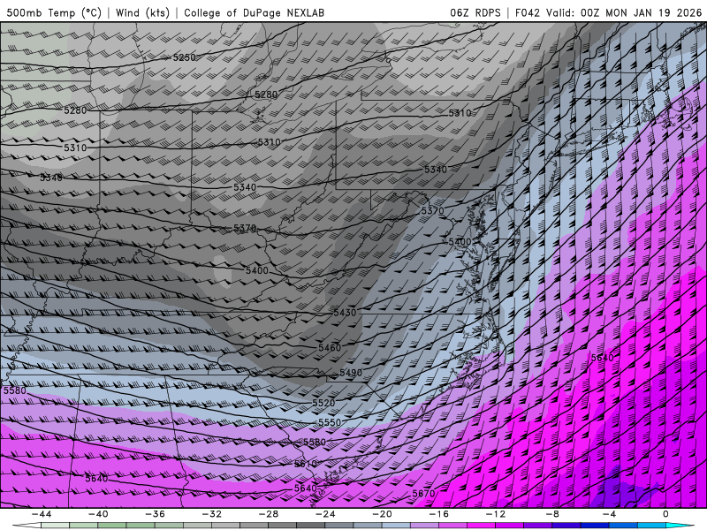Click the 5460 contour label
Image resolution: width=707 pixels, height=530 pixels.
coord(330,347)
